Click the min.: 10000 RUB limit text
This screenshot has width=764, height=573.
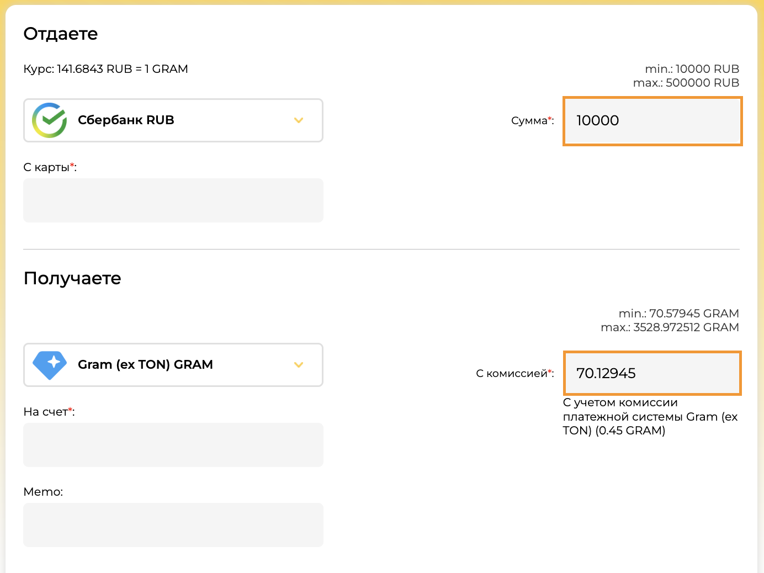(x=692, y=69)
